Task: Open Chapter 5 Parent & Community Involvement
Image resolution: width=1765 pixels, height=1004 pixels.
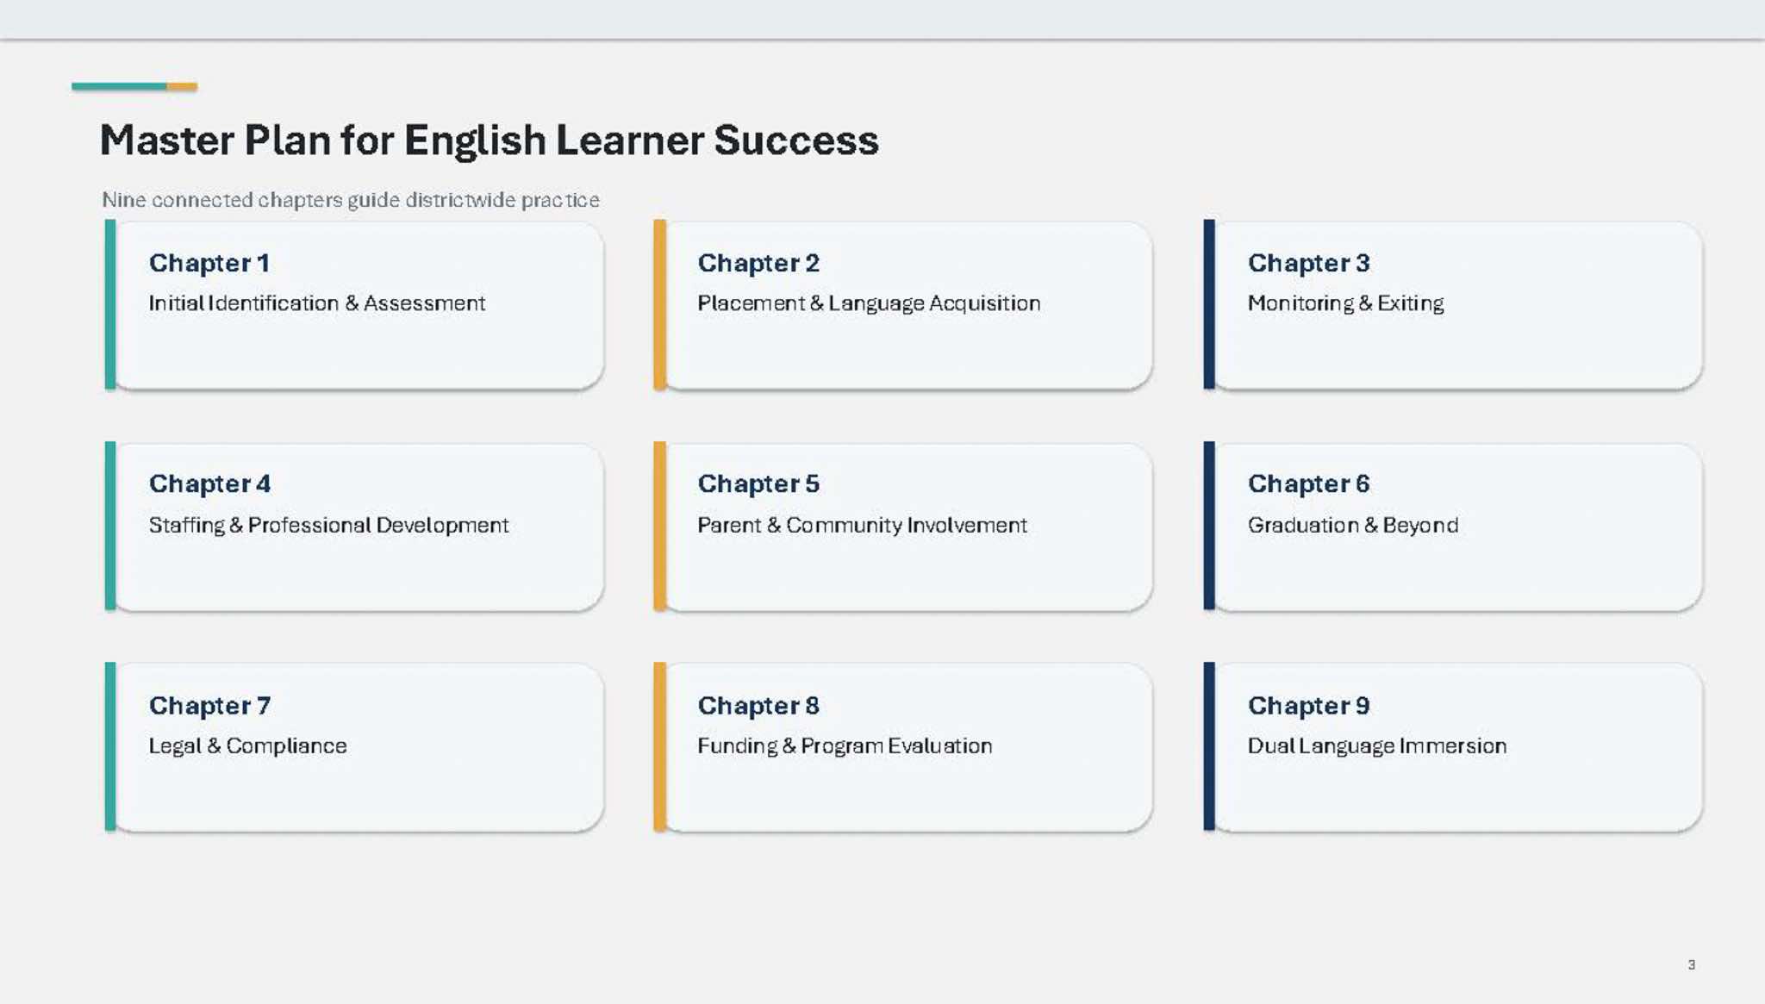Action: [x=903, y=526]
